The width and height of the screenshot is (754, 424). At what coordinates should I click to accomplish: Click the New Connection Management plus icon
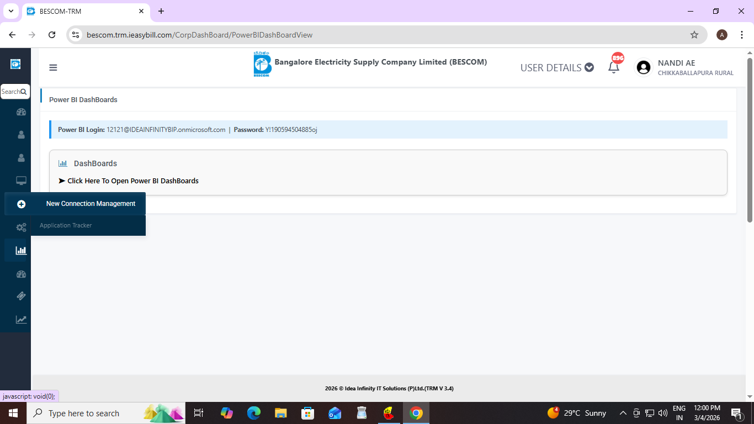(x=21, y=204)
